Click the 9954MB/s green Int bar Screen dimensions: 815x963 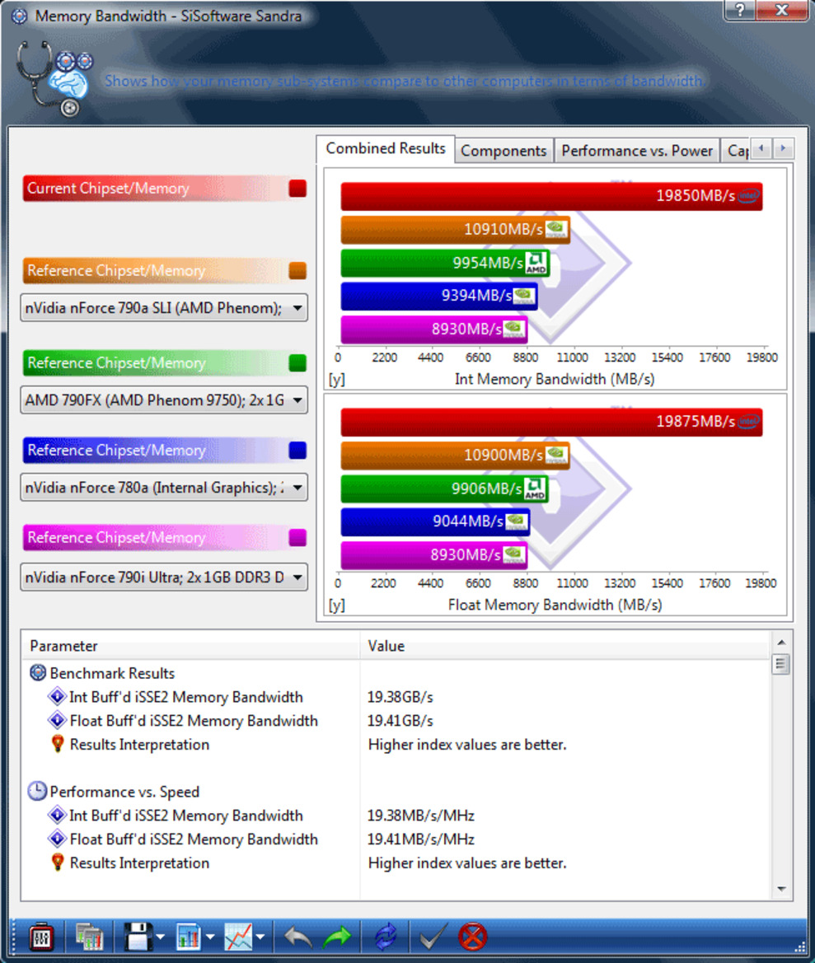coord(445,263)
